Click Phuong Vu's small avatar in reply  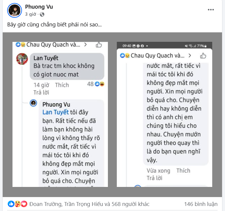[33, 103]
